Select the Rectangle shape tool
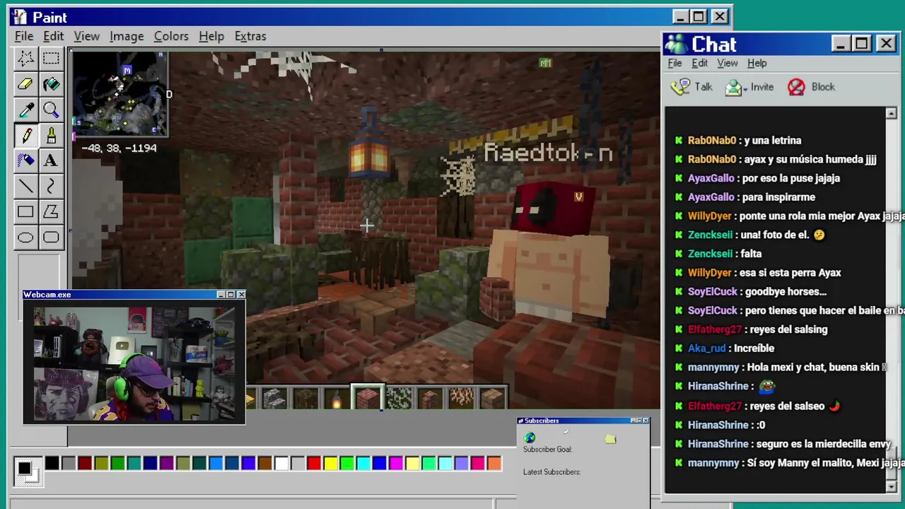Screen dimensions: 905x509 tap(26, 211)
